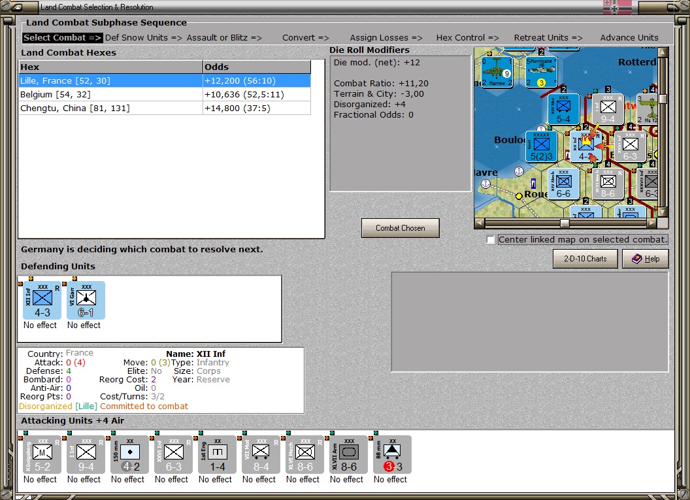This screenshot has width=690, height=500.
Task: Click the map scrollbar up arrow
Action: [x=663, y=52]
